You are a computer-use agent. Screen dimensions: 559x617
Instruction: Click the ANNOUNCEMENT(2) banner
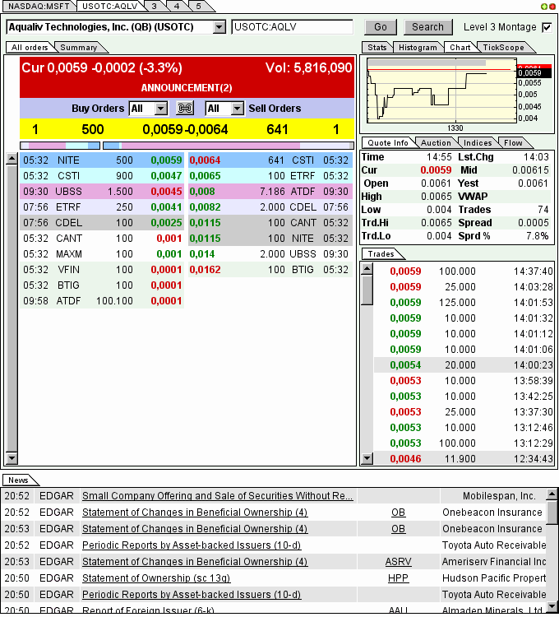[x=187, y=88]
